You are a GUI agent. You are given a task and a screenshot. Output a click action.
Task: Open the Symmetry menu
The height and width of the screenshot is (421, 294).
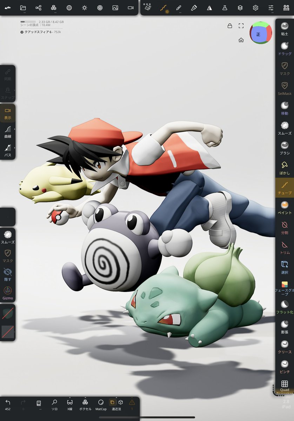click(x=209, y=8)
